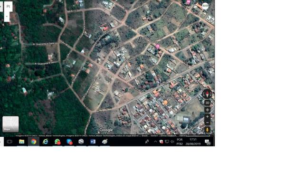The height and width of the screenshot is (171, 304).
Task: Toggle the 2D/3D map view button
Action: pos(208,103)
